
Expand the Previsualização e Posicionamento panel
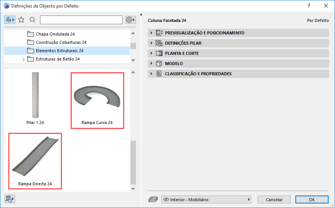click(x=151, y=33)
